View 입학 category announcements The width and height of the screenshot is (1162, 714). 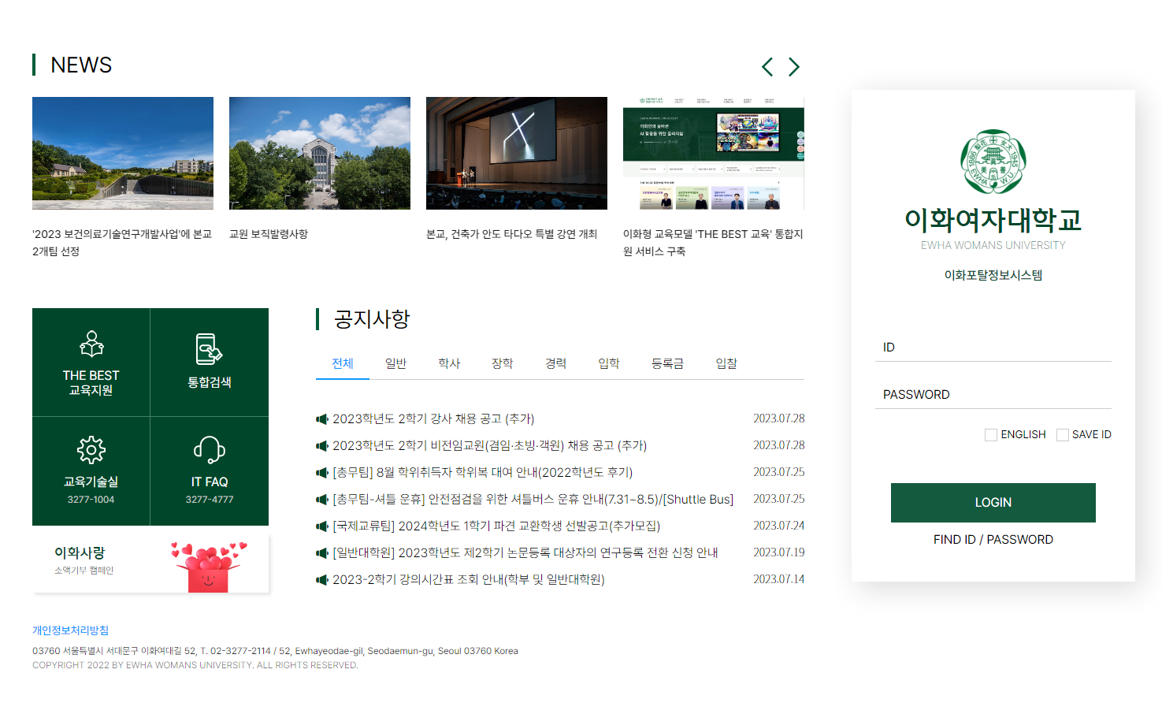point(607,363)
